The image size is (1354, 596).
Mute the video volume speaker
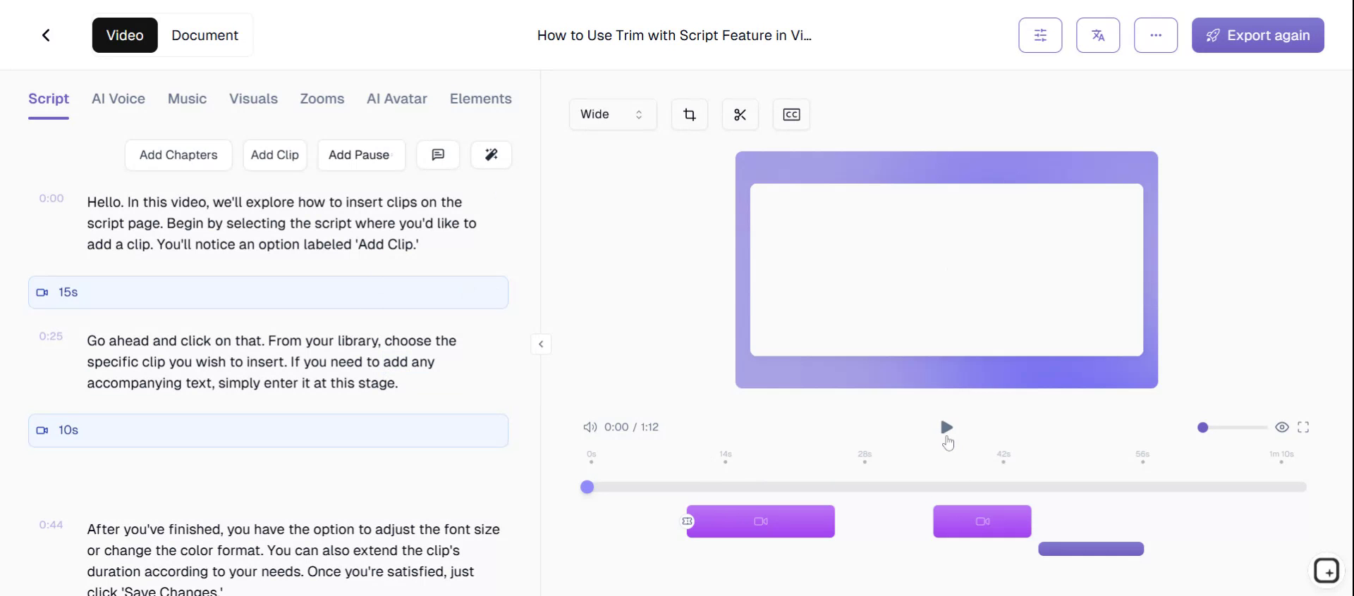point(590,427)
